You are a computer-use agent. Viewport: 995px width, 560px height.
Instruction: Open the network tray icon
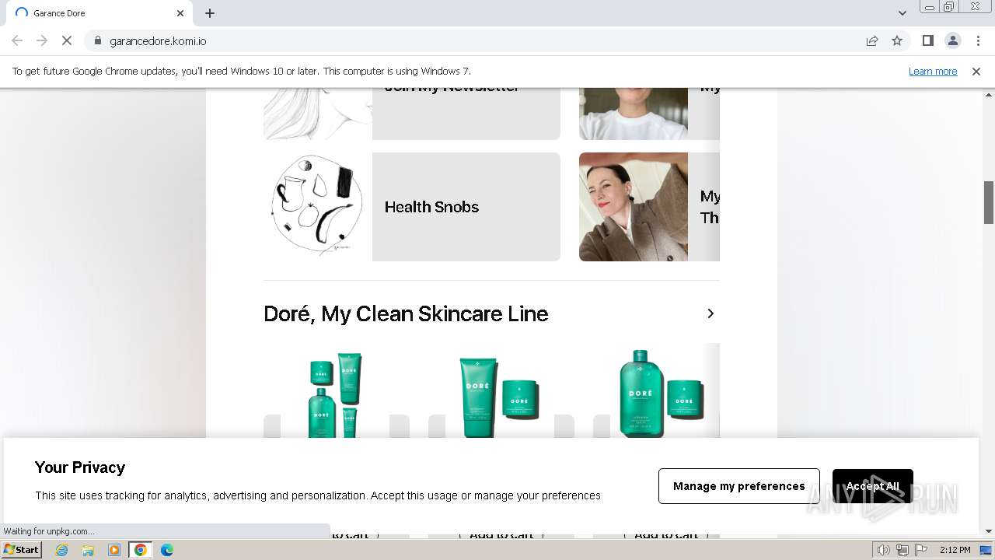coord(902,550)
